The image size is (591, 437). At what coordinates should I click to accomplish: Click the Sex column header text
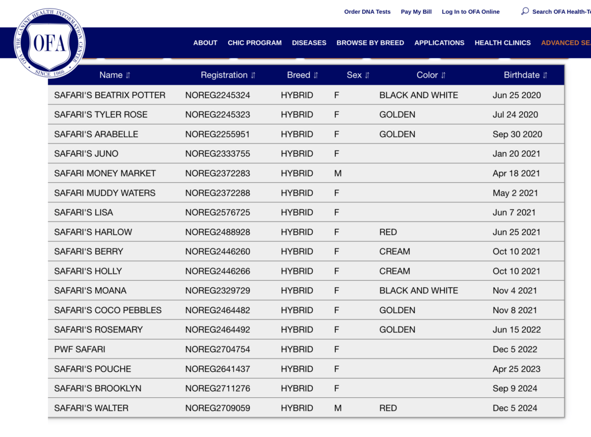click(x=354, y=75)
